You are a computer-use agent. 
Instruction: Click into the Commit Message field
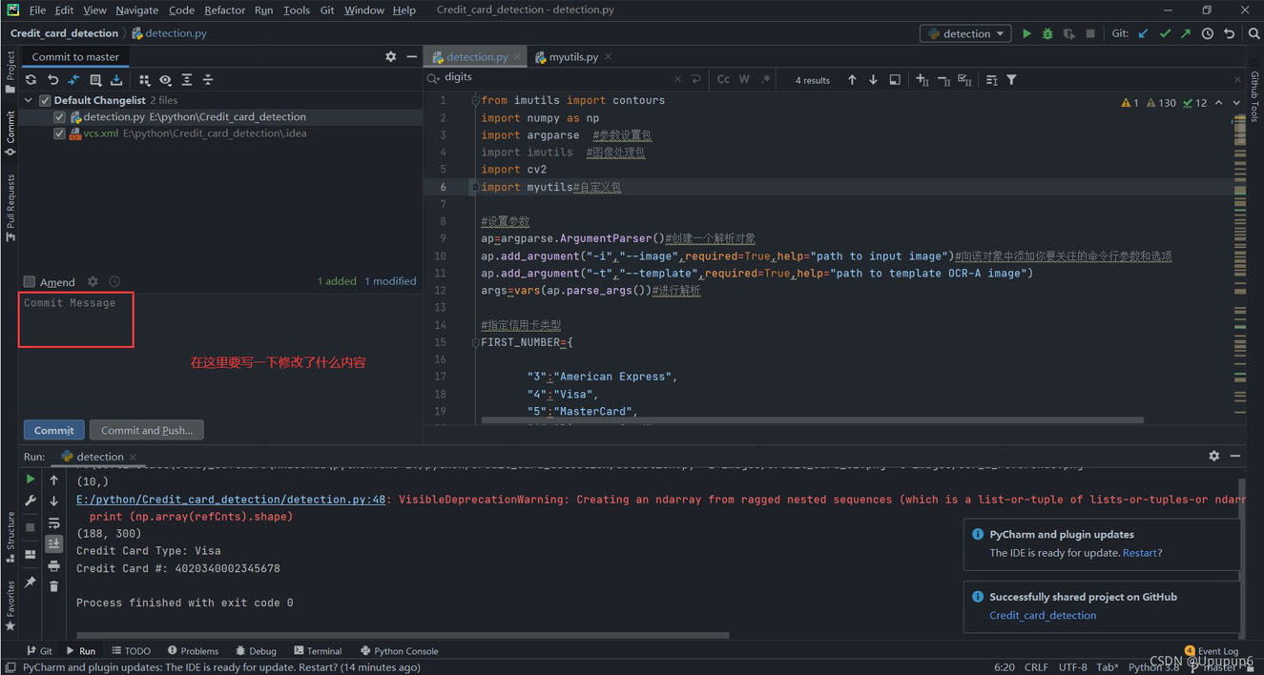coord(76,320)
